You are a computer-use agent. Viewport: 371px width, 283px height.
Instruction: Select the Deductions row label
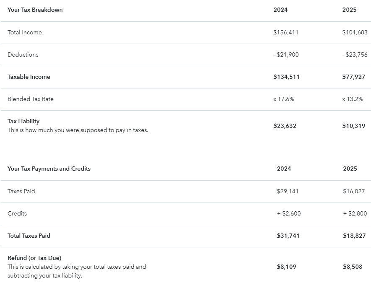pos(23,55)
